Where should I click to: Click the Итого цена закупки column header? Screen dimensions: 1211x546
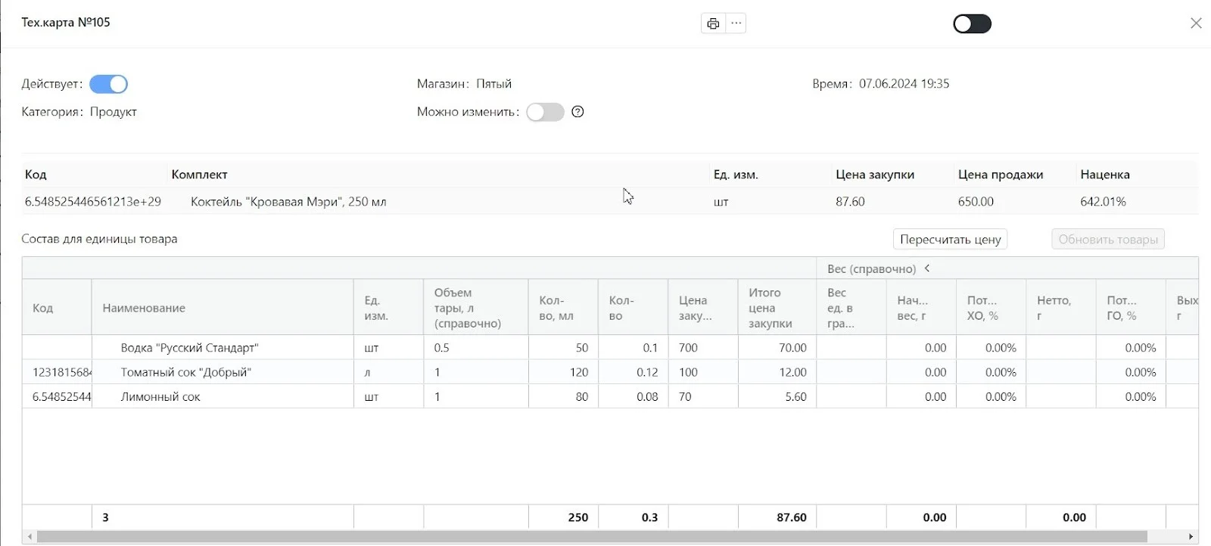point(777,308)
